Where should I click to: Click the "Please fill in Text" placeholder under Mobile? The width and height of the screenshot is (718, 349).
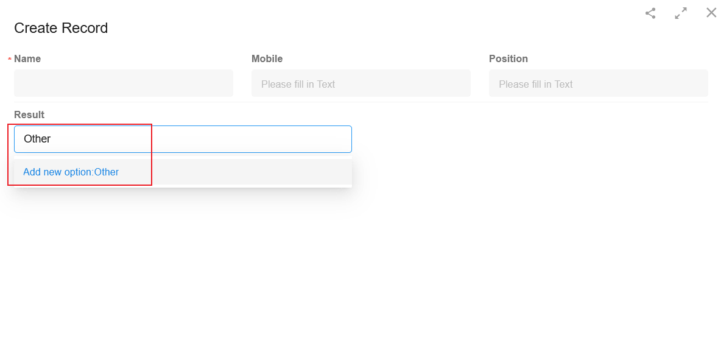click(x=298, y=84)
